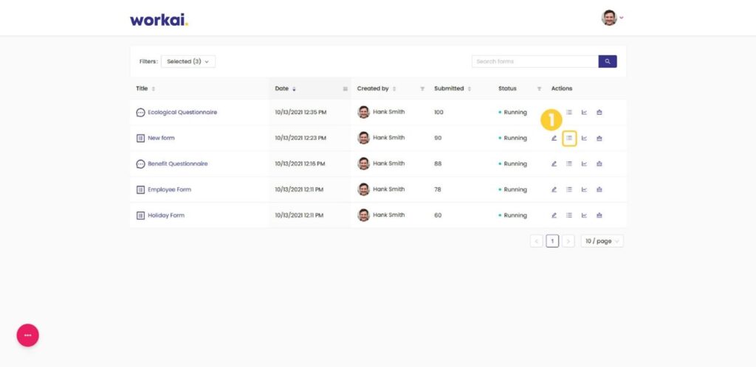Click the Date column menu icon

(346, 89)
